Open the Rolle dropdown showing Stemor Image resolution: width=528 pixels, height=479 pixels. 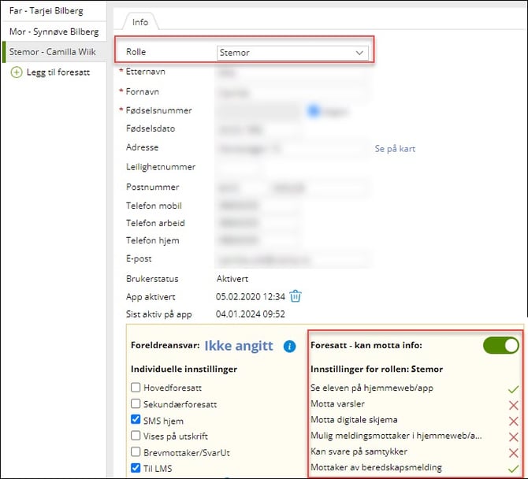point(292,53)
